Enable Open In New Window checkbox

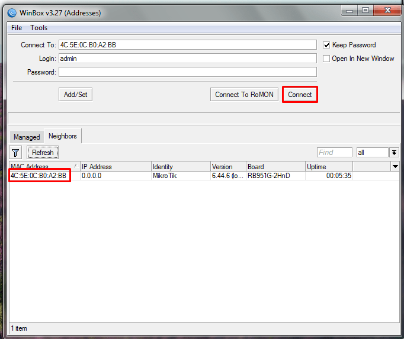pos(326,59)
